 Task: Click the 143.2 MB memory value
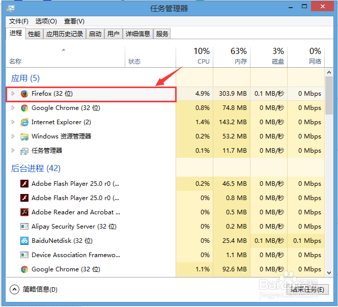[x=233, y=122]
